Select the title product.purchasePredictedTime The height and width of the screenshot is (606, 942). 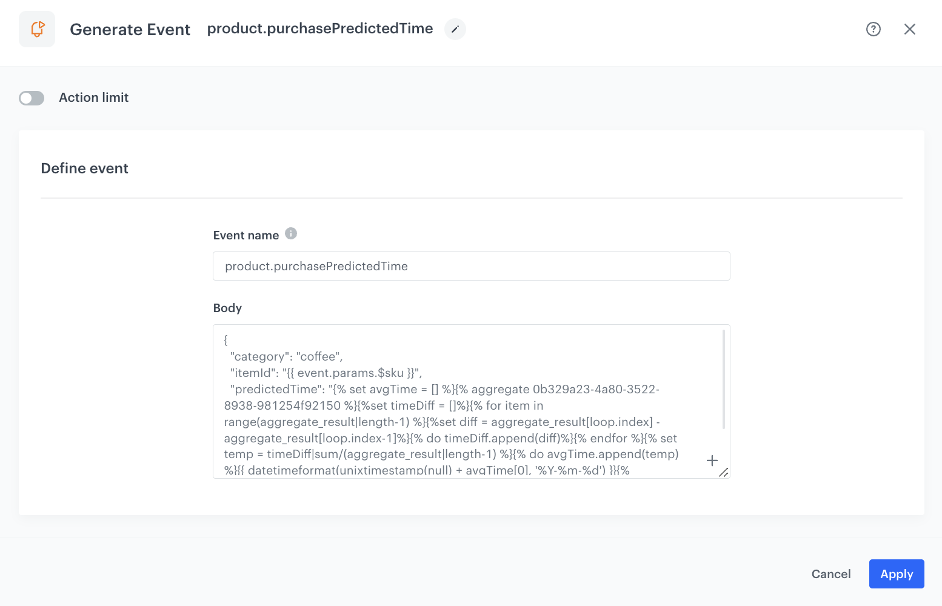[319, 28]
